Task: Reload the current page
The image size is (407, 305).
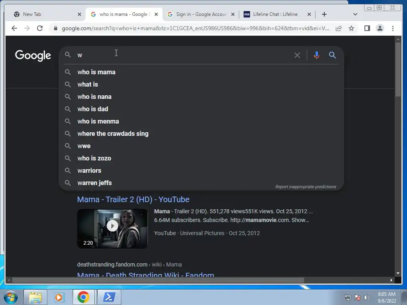Action: pyautogui.click(x=40, y=28)
